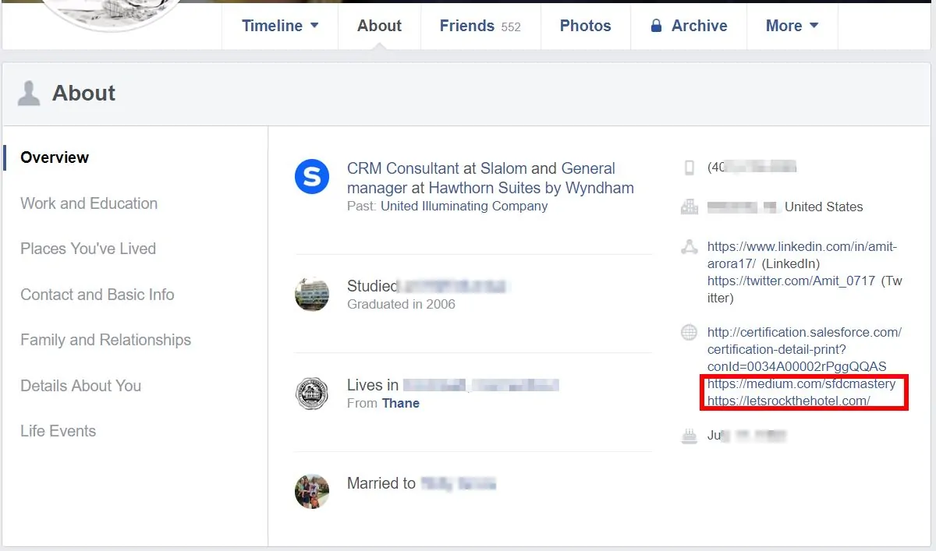This screenshot has width=936, height=551.
Task: Expand the Timeline dropdown
Action: tap(279, 26)
